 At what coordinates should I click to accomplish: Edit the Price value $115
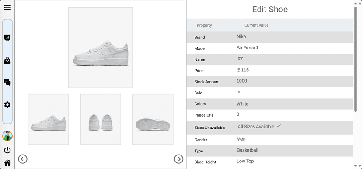point(243,70)
